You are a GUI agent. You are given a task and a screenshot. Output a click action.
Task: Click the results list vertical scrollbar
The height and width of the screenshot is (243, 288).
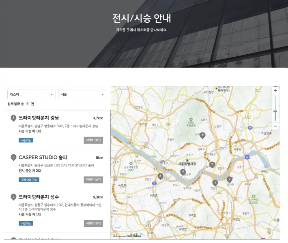(110, 143)
